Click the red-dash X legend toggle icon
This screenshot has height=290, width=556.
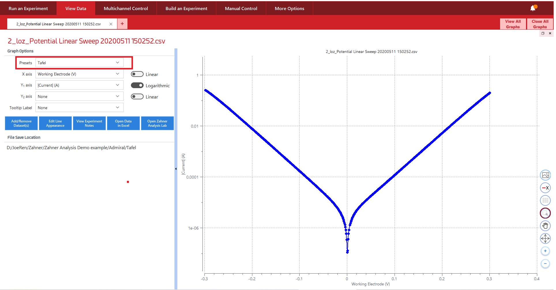[545, 188]
